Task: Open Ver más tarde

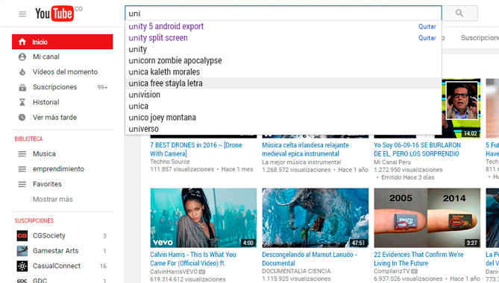Action: (x=54, y=118)
